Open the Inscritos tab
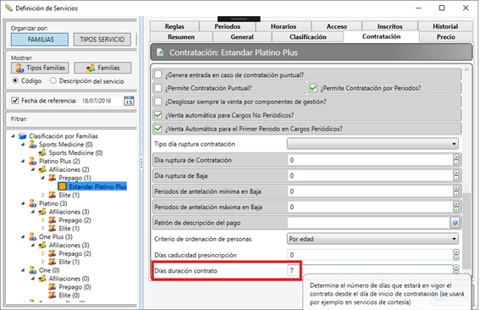480x310 pixels. click(390, 26)
